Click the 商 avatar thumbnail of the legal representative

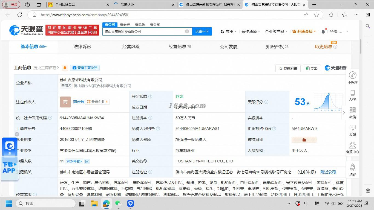tap(65, 102)
